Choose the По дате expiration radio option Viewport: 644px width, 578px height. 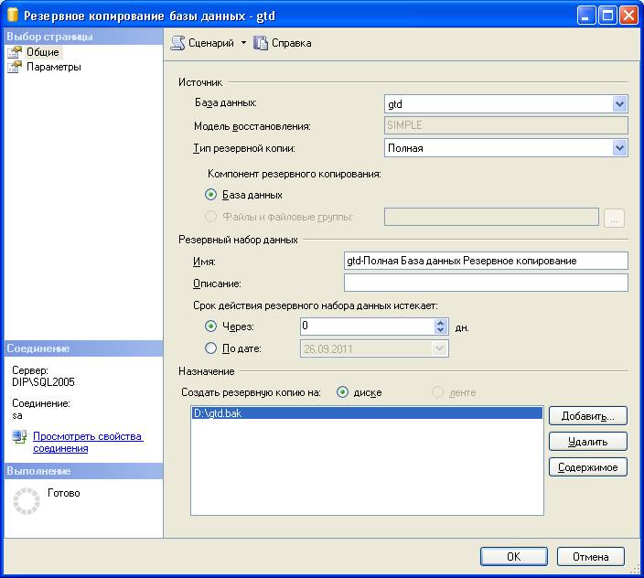(x=211, y=348)
